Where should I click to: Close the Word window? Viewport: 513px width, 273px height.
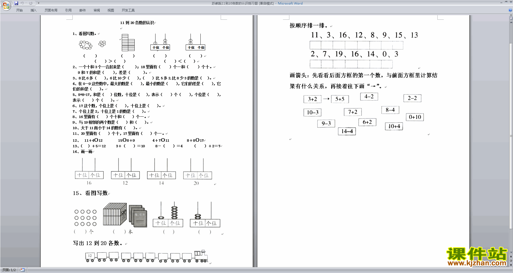click(x=511, y=2)
